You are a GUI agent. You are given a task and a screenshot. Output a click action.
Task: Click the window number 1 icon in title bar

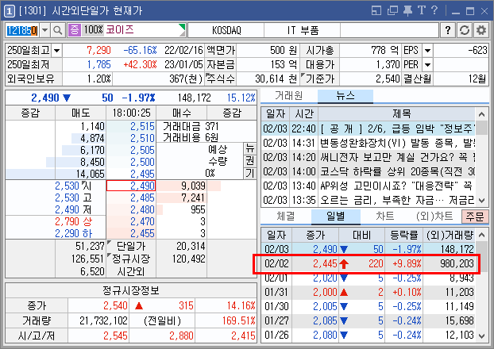point(10,11)
